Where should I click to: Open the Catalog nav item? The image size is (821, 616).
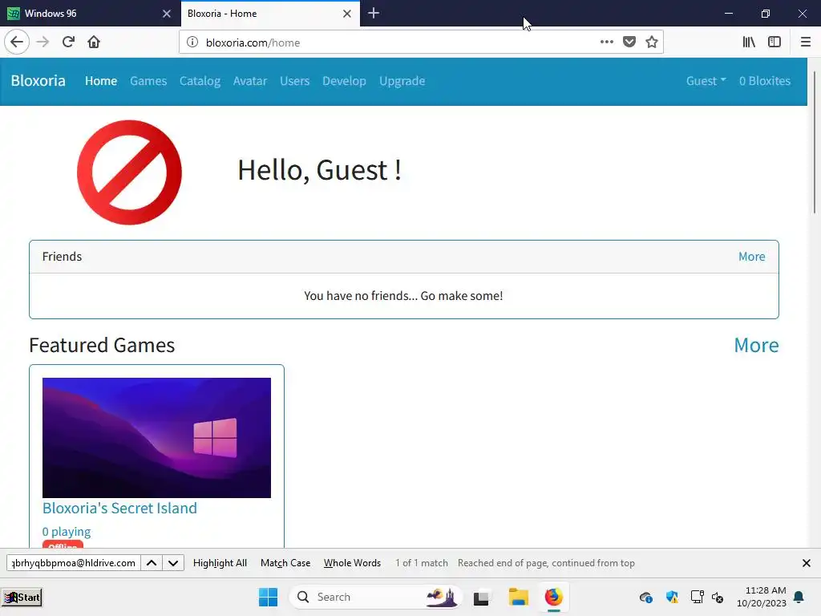(x=200, y=81)
